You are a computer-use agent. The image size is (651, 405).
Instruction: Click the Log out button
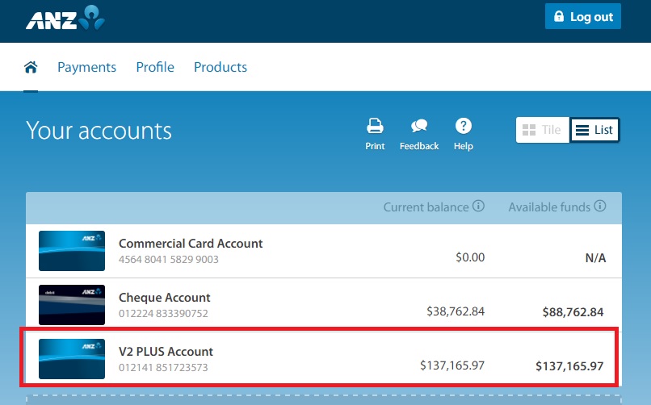point(583,17)
